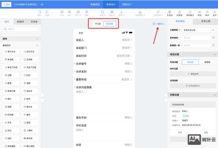Select the 多行文本 control

(x=30, y=52)
